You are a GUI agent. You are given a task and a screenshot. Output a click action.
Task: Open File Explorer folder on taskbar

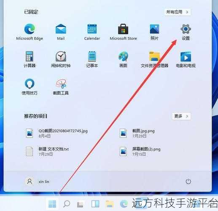110,204
